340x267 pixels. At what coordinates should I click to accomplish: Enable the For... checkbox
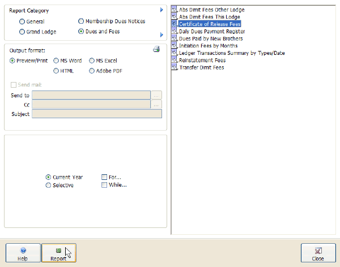point(104,177)
